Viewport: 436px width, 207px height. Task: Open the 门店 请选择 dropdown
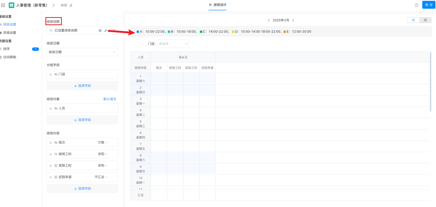(x=173, y=44)
